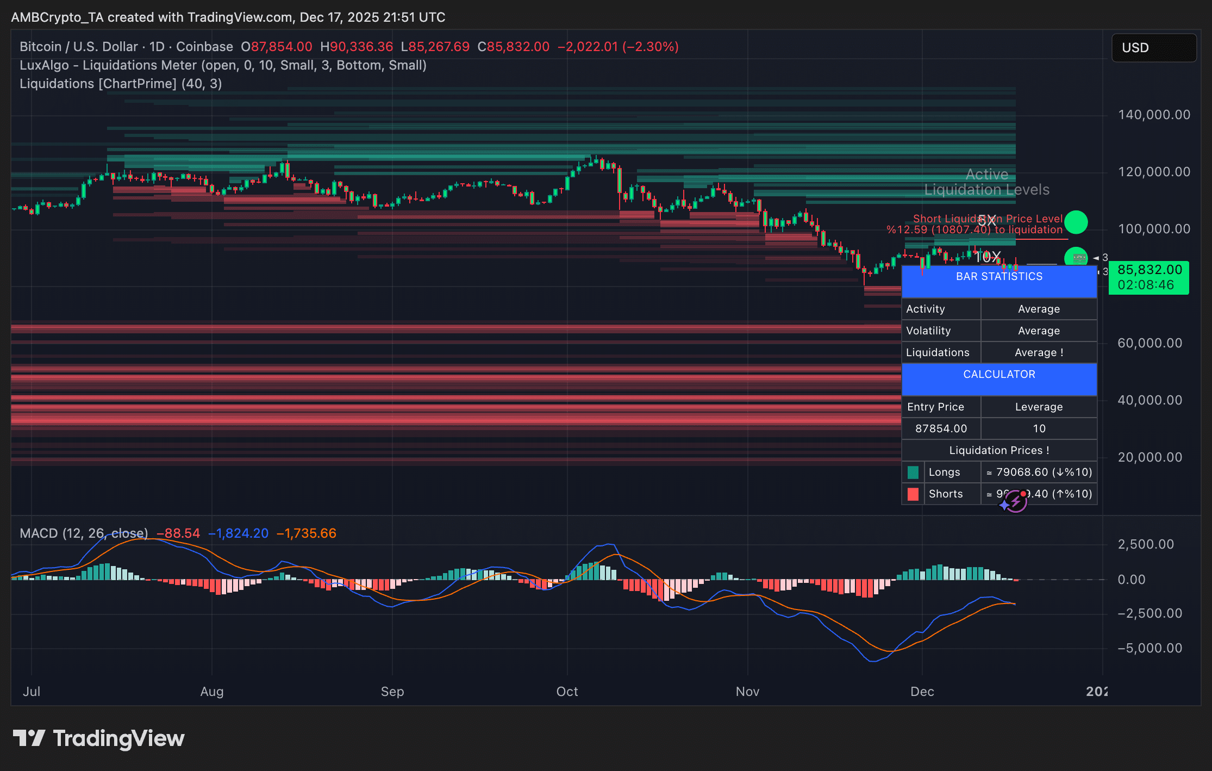Click the teal Longs color square
Image resolution: width=1212 pixels, height=771 pixels.
coord(913,472)
